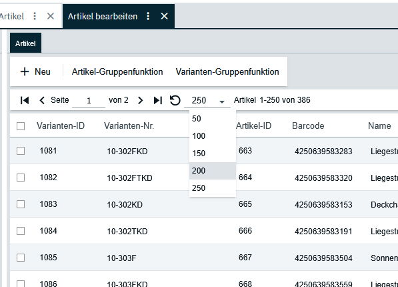398x287 pixels.
Task: Sort by Name column header
Action: (379, 126)
